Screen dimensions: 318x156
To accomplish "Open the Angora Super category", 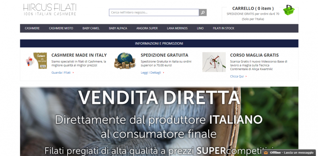I will click(147, 28).
